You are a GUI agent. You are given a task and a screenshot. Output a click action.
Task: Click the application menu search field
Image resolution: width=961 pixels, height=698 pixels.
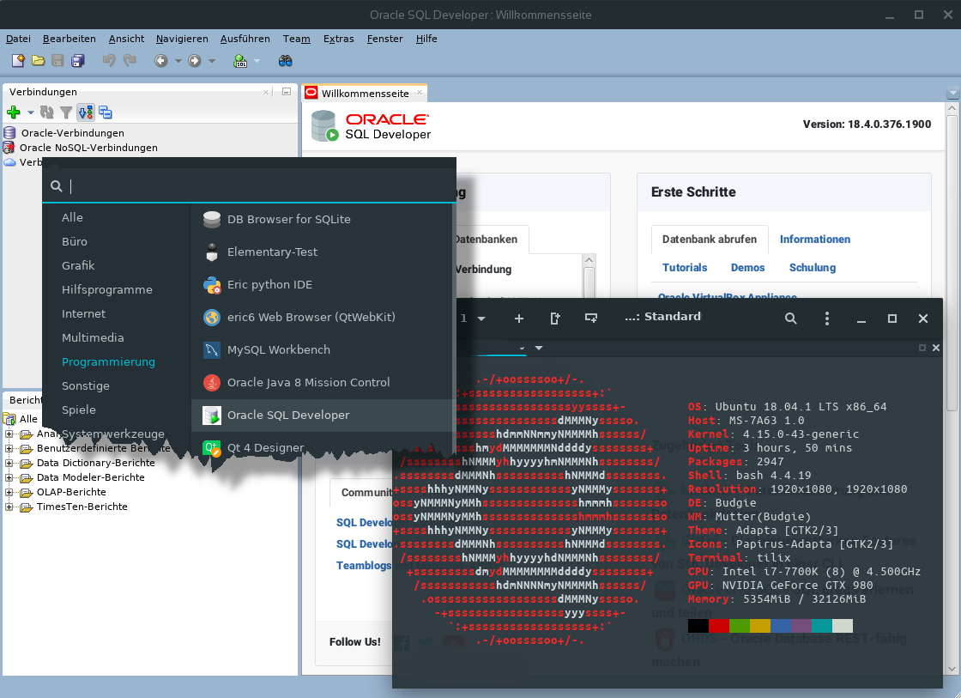pos(250,186)
